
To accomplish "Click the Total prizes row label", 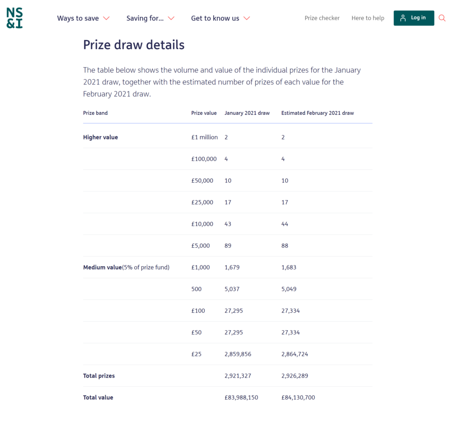I will click(x=99, y=375).
